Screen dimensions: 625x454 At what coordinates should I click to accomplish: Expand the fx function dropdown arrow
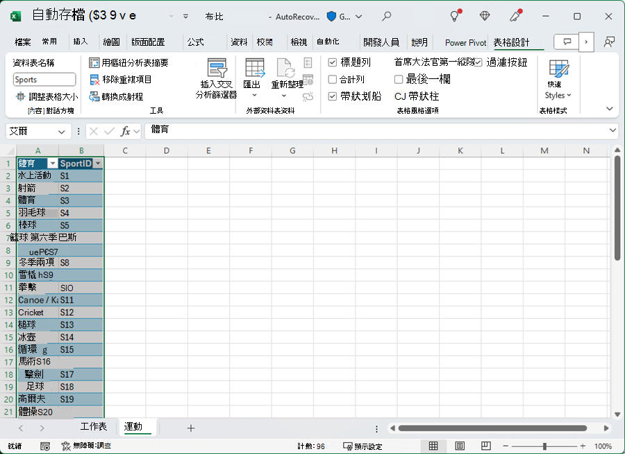[137, 131]
